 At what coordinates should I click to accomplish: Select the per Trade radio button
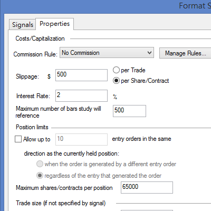tap(116, 70)
